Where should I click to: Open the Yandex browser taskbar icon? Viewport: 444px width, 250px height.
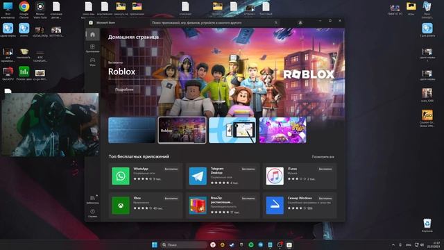[x=213, y=244]
